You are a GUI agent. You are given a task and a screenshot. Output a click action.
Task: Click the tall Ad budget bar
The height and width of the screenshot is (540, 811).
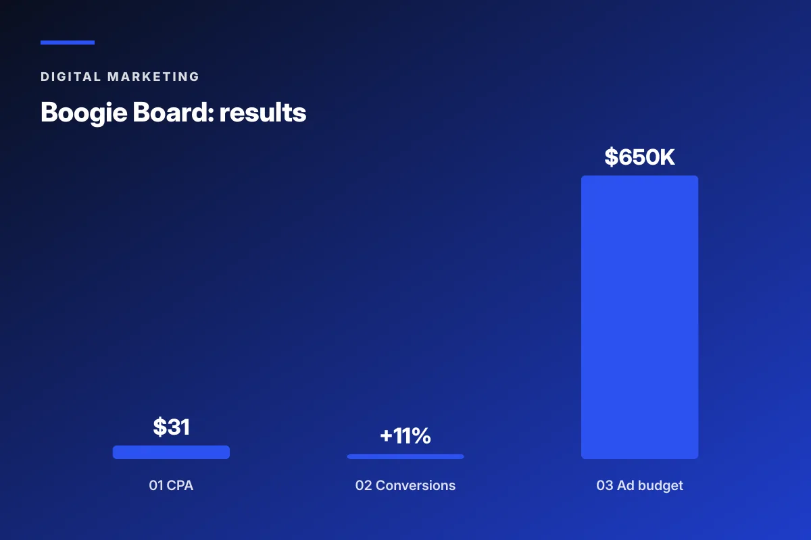pos(639,317)
